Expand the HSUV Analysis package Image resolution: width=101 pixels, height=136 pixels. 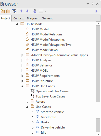22,60
